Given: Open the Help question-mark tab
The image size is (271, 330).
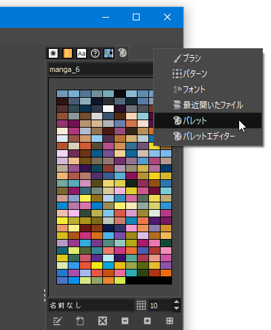Looking at the screenshot, I should (x=95, y=54).
